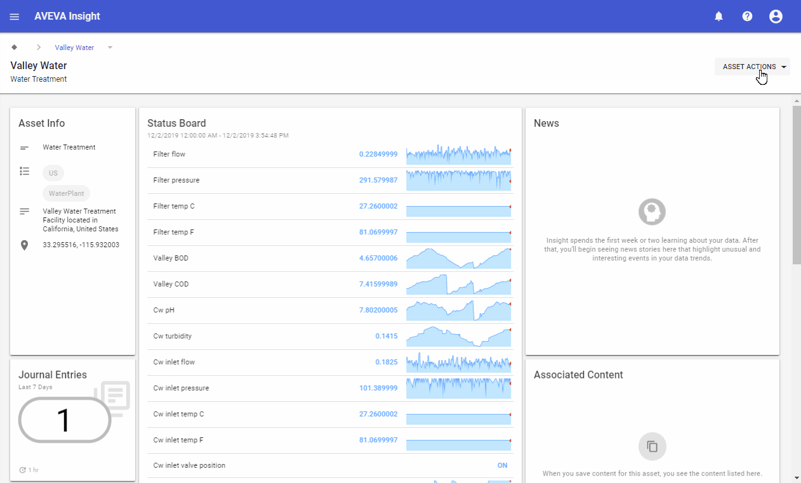Select the Valley Water breadcrumb link
The height and width of the screenshot is (483, 801).
coord(74,48)
